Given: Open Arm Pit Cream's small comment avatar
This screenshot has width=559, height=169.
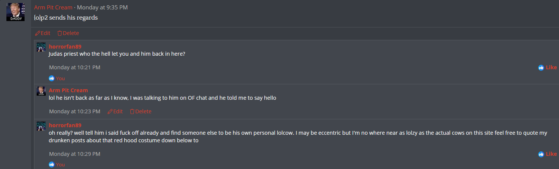Looking at the screenshot, I should pos(41,91).
